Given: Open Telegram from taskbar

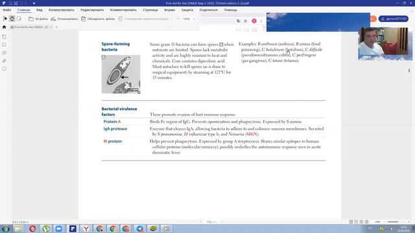Looking at the screenshot, I should point(140,228).
